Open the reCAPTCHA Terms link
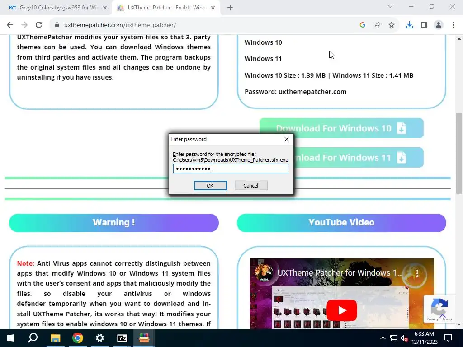This screenshot has width=463, height=347. point(447,319)
